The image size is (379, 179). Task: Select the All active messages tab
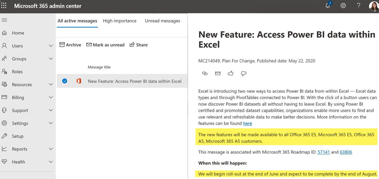[77, 21]
